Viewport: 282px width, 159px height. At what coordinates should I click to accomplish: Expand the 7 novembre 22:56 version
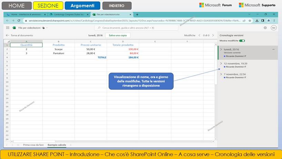pos(221,74)
